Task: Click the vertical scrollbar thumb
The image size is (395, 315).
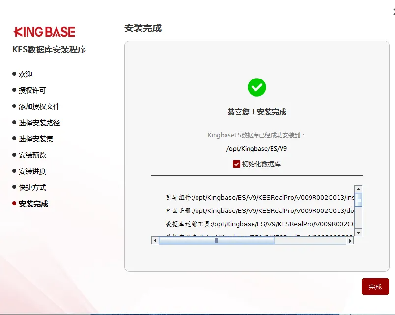Action: [358, 199]
